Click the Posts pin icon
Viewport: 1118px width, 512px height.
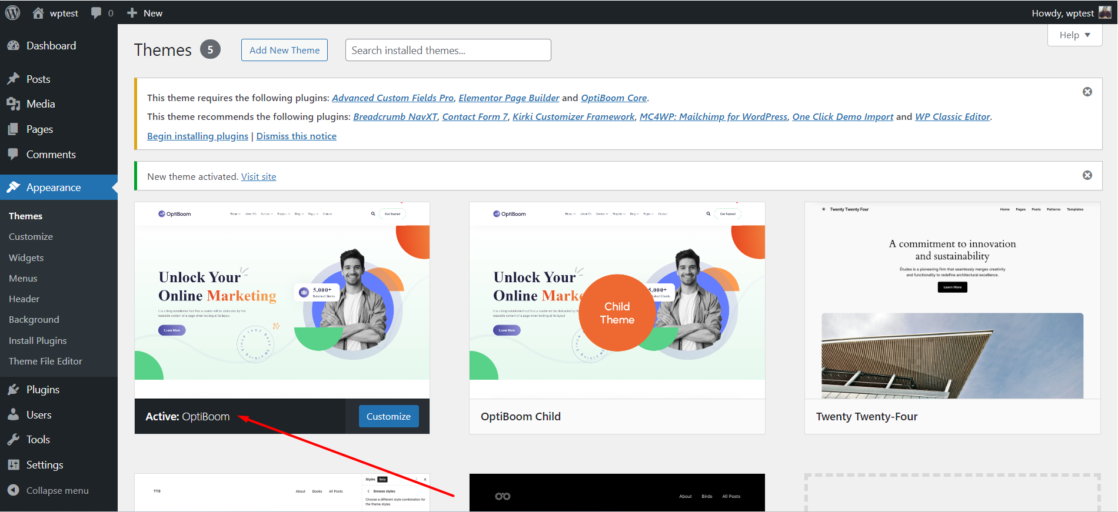(x=13, y=79)
